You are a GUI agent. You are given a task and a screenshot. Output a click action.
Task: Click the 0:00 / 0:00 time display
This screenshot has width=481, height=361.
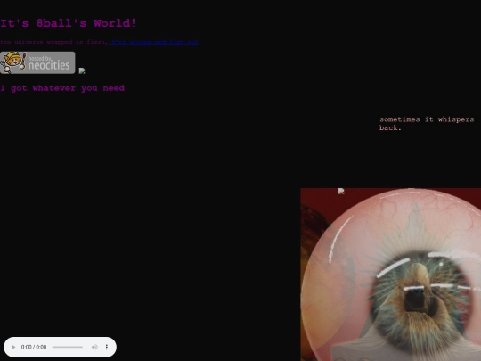(34, 347)
